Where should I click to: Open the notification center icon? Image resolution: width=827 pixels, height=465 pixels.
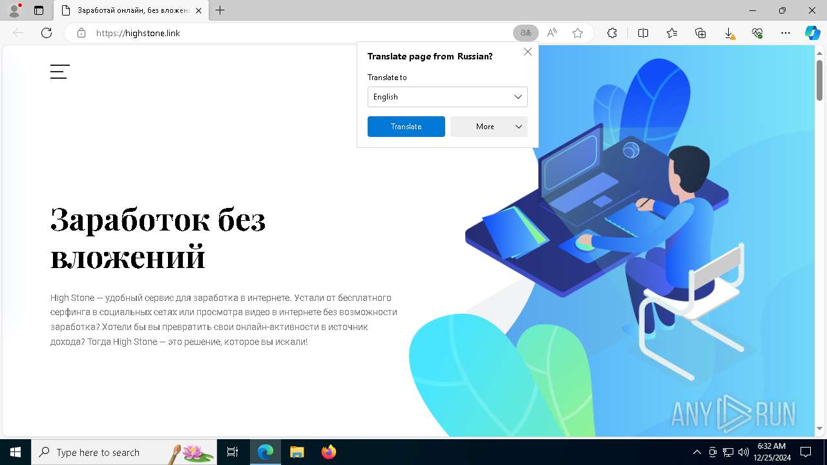point(806,452)
